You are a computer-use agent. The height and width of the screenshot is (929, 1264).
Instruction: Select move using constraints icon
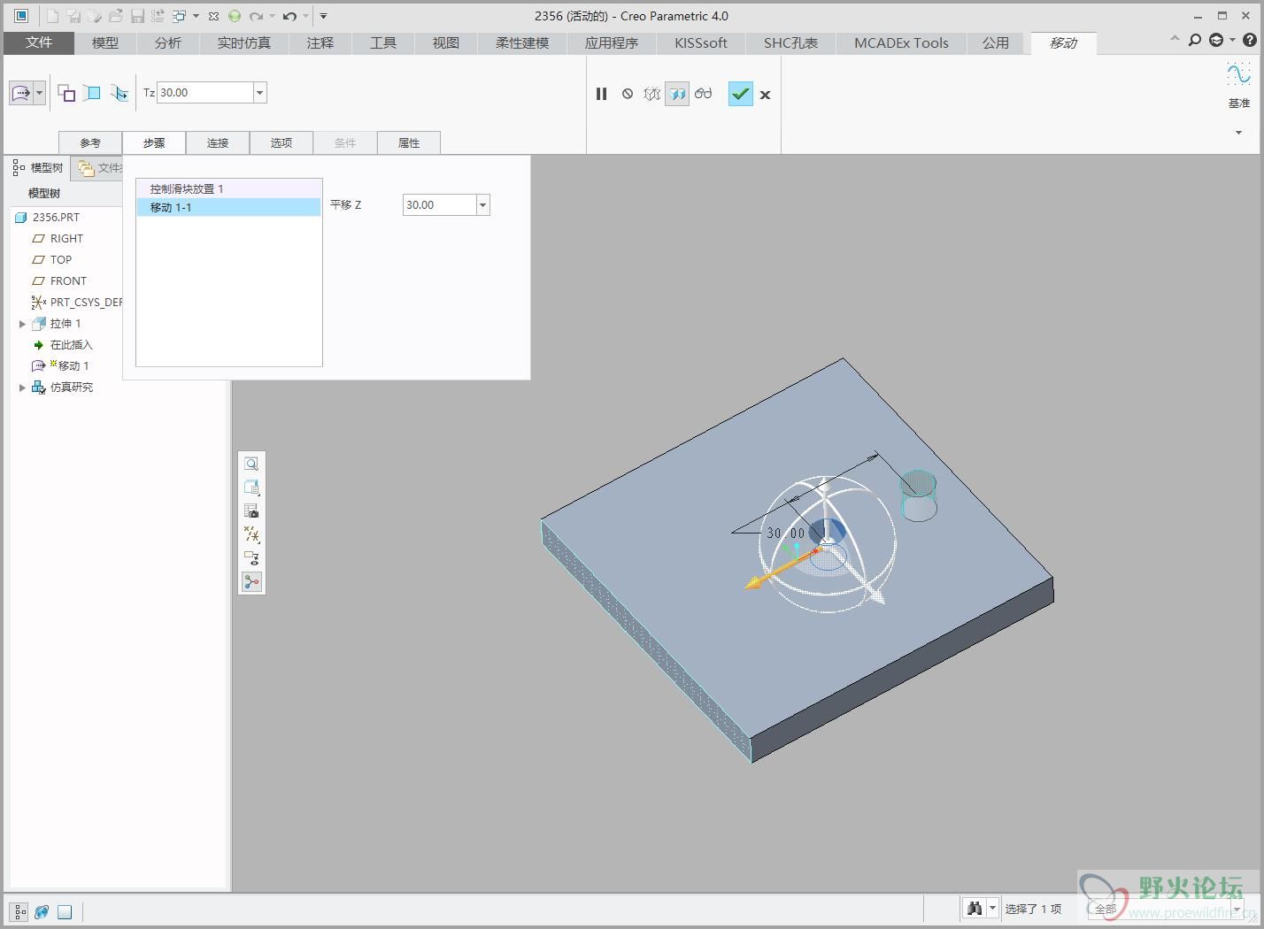pyautogui.click(x=92, y=93)
